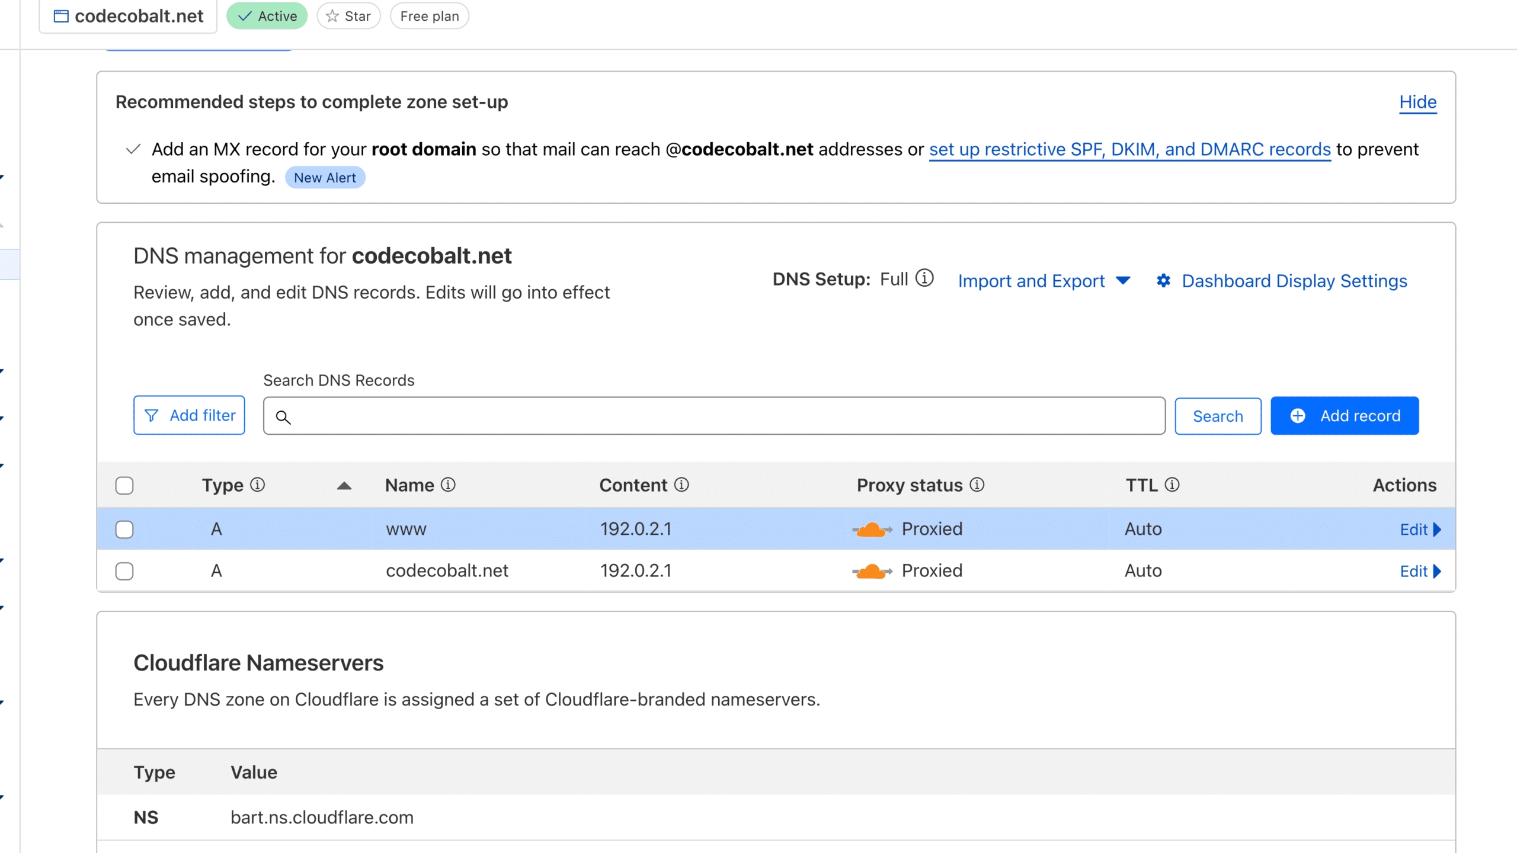Expand Edit actions for the codecobalt.net record

coord(1420,571)
